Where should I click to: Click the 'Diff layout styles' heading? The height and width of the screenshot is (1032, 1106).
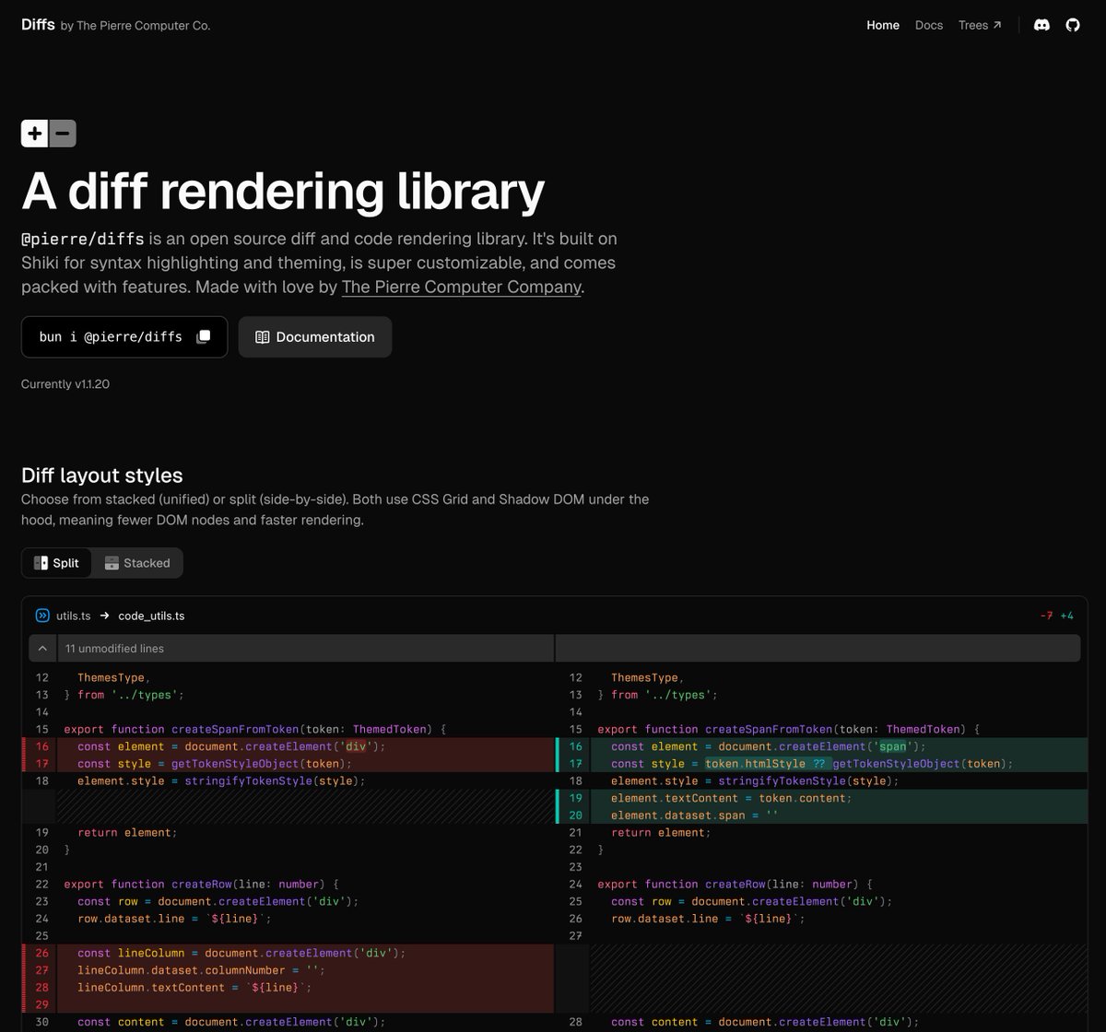click(102, 475)
